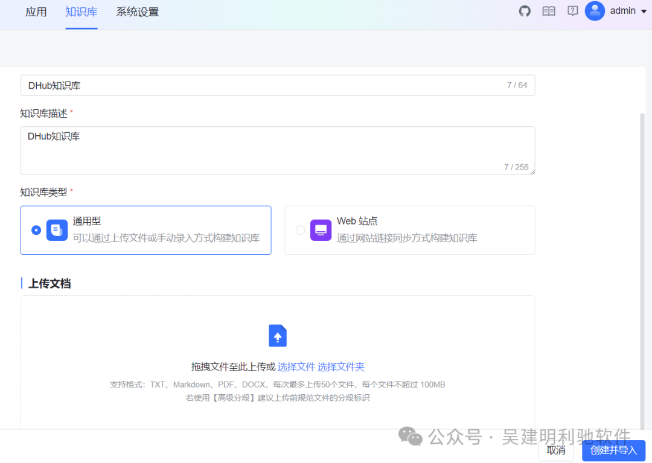Image resolution: width=652 pixels, height=463 pixels.
Task: Click the 取消 button
Action: click(x=556, y=450)
